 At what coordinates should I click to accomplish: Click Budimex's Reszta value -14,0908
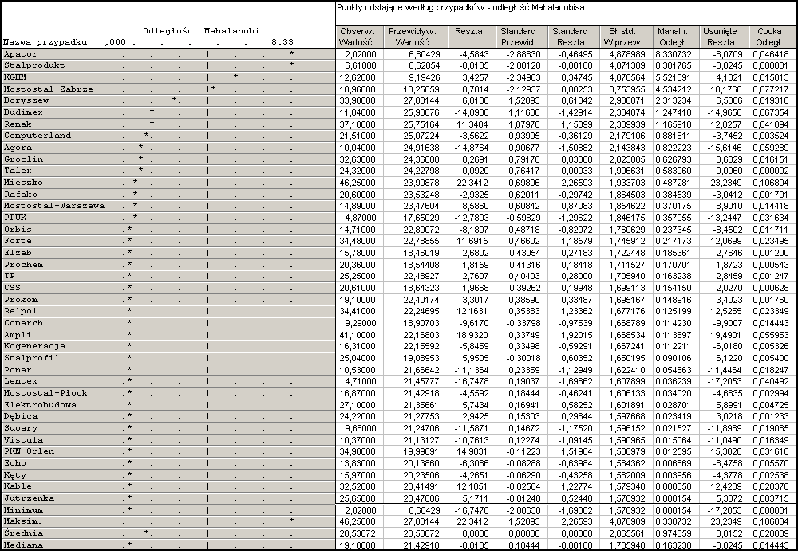[472, 112]
